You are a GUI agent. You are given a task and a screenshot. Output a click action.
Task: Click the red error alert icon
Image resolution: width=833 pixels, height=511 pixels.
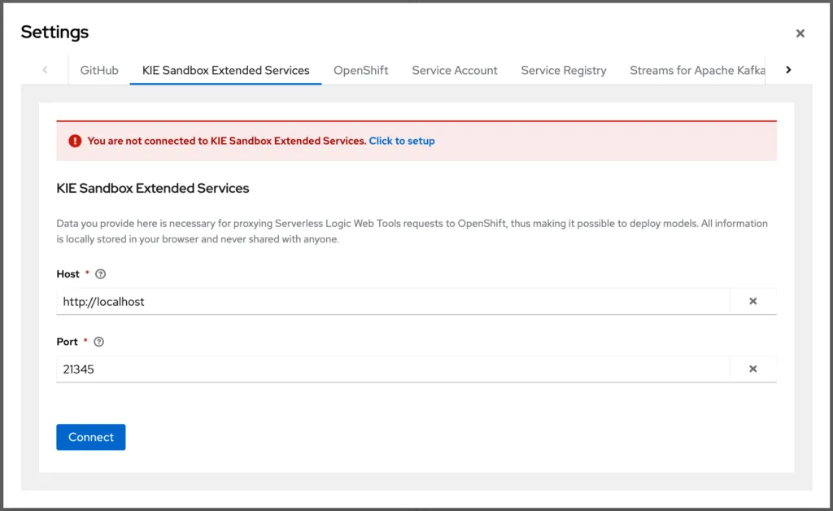75,141
